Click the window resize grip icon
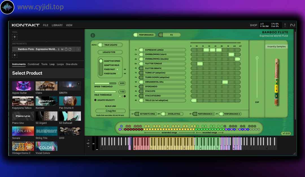The height and width of the screenshot is (177, 305). [x=294, y=154]
